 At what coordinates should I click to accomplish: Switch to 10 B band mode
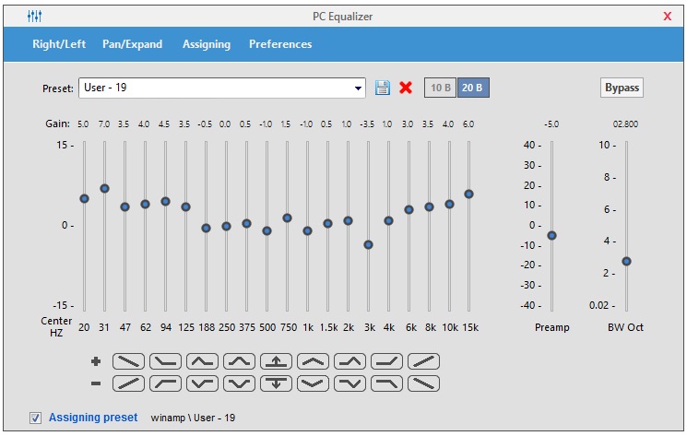pos(440,88)
